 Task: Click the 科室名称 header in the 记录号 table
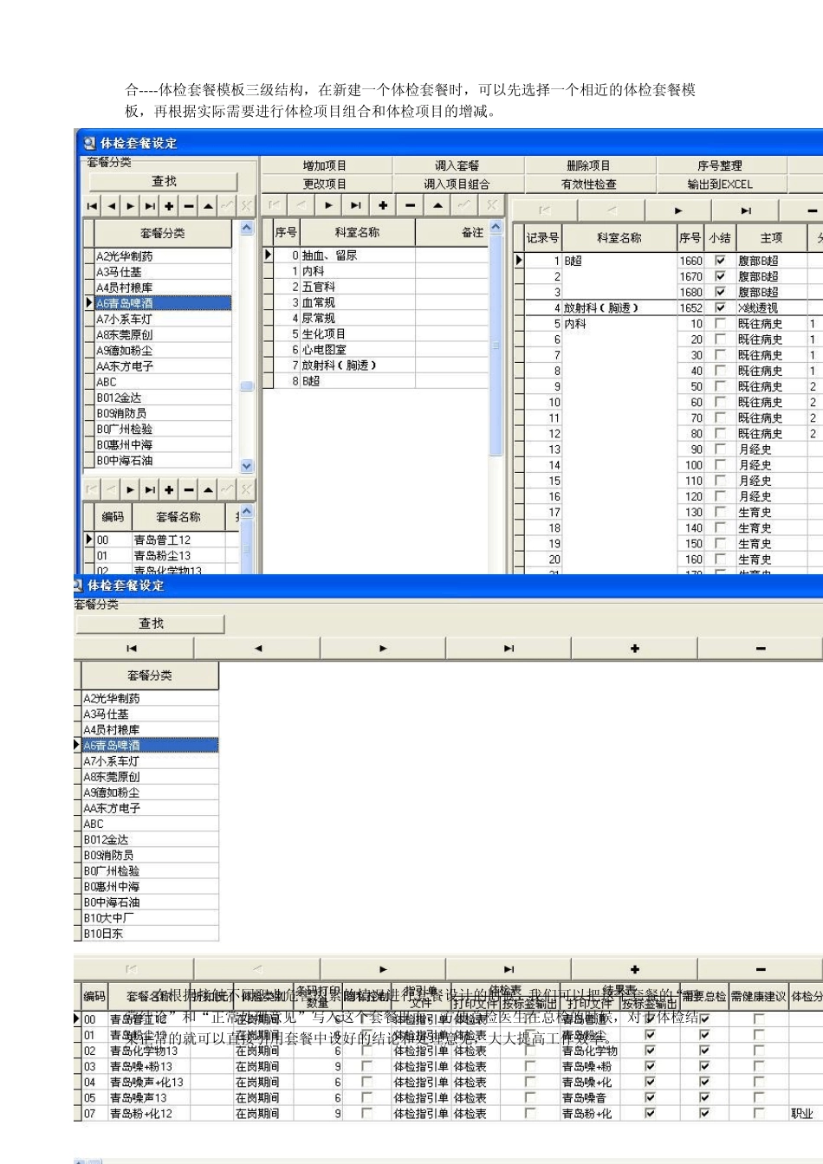point(619,237)
